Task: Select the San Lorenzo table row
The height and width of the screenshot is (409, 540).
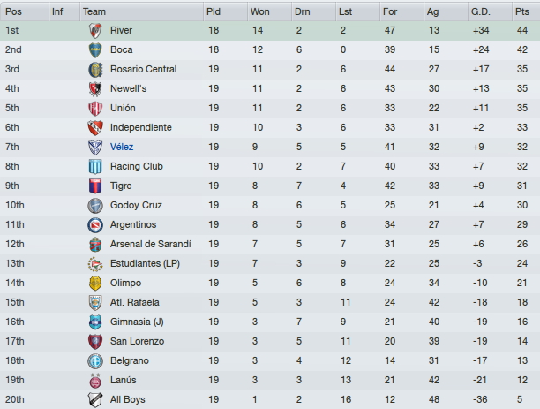Action: coord(270,341)
